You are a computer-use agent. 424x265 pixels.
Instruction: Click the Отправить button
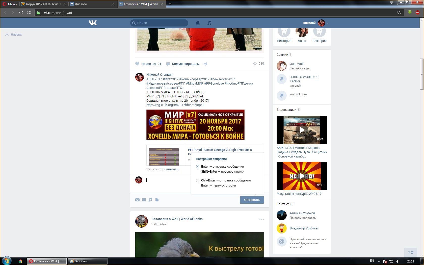(252, 200)
